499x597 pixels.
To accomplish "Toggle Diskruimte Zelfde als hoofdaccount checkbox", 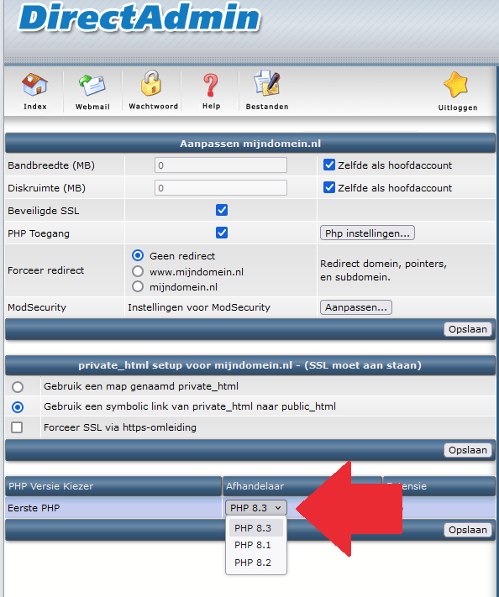I will tap(329, 188).
